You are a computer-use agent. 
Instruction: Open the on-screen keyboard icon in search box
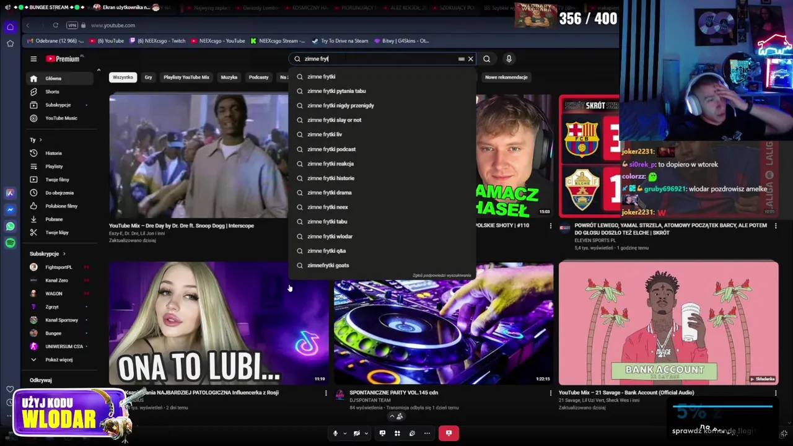(x=461, y=59)
